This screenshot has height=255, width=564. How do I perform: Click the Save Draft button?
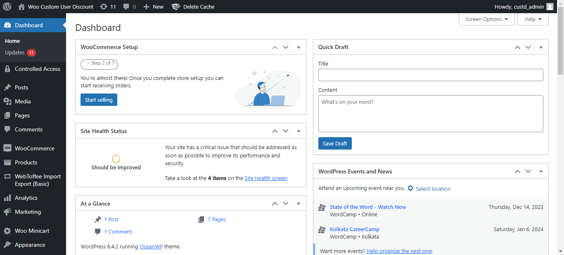tap(335, 143)
